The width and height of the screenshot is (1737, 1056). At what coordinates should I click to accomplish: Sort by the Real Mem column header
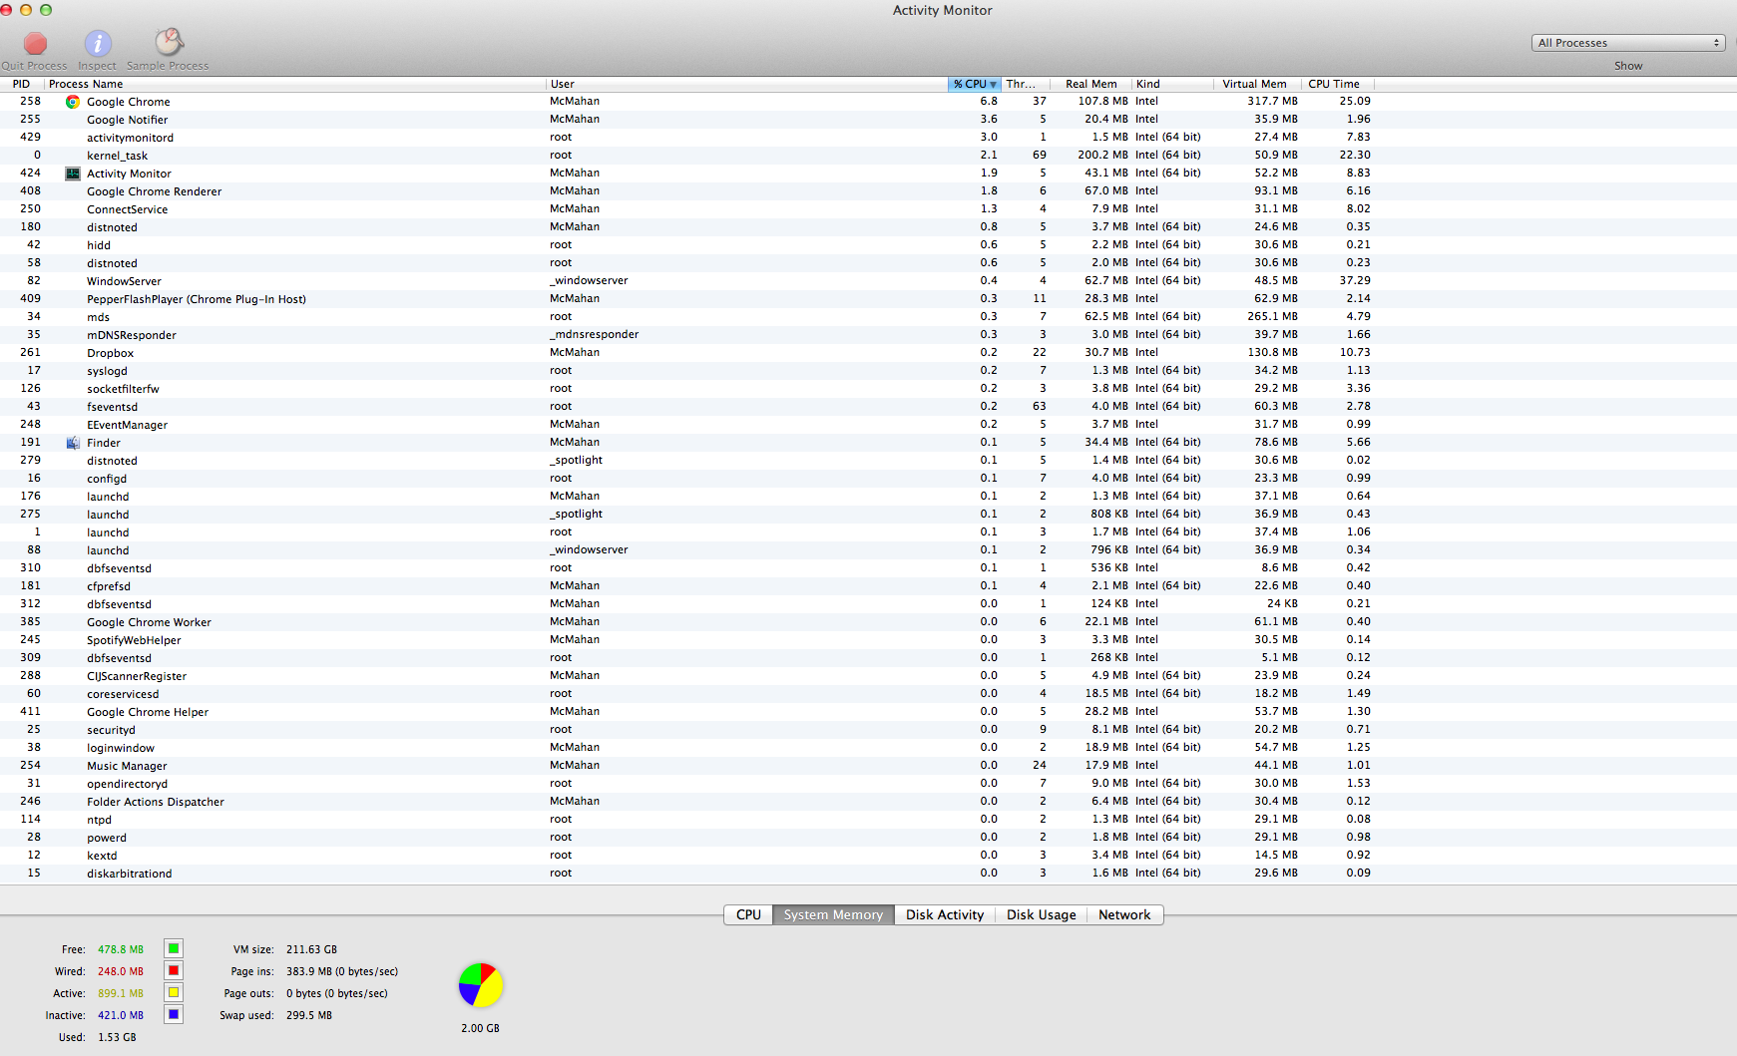pyautogui.click(x=1091, y=84)
